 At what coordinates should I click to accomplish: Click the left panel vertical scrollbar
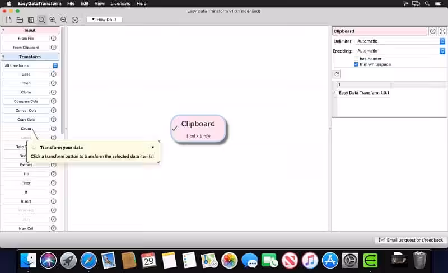click(x=62, y=81)
